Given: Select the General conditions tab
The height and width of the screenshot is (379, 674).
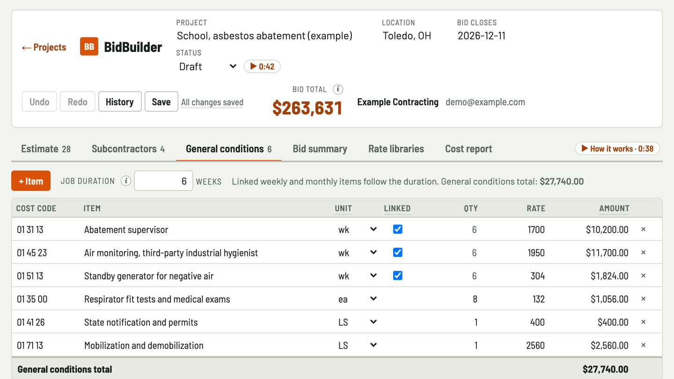Looking at the screenshot, I should pos(229,149).
